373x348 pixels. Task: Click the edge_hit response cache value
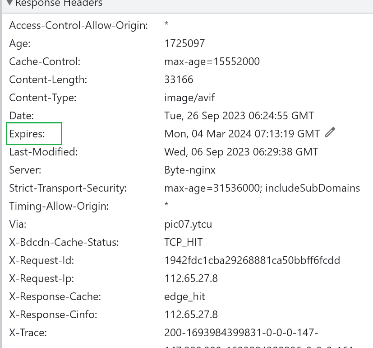click(x=185, y=296)
